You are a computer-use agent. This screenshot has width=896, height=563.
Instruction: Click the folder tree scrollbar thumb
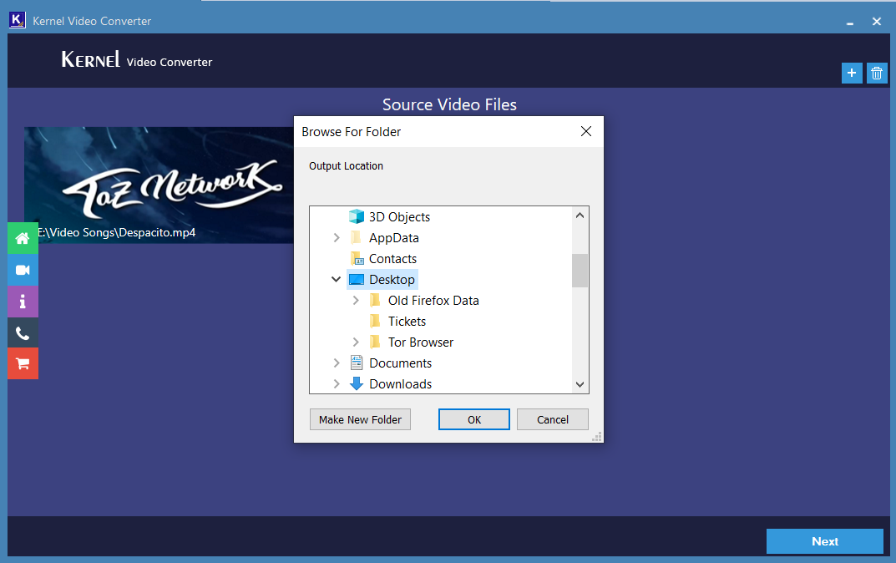580,271
